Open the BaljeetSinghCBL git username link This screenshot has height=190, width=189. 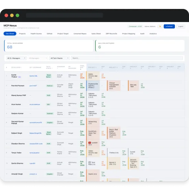tap(35, 133)
